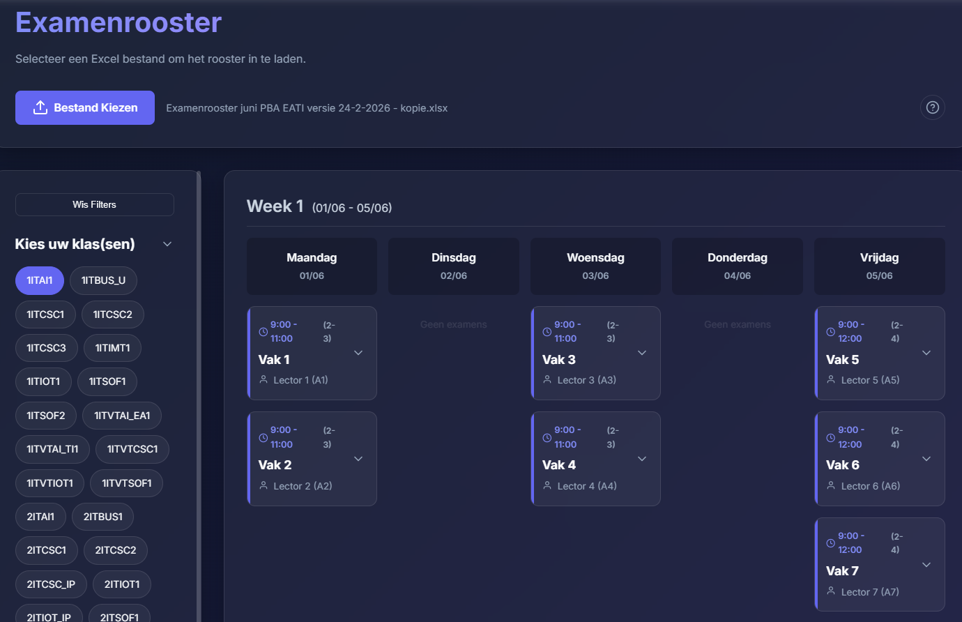Expand the Vak 4 exam card chevron
Viewport: 962px width, 622px height.
tap(642, 459)
